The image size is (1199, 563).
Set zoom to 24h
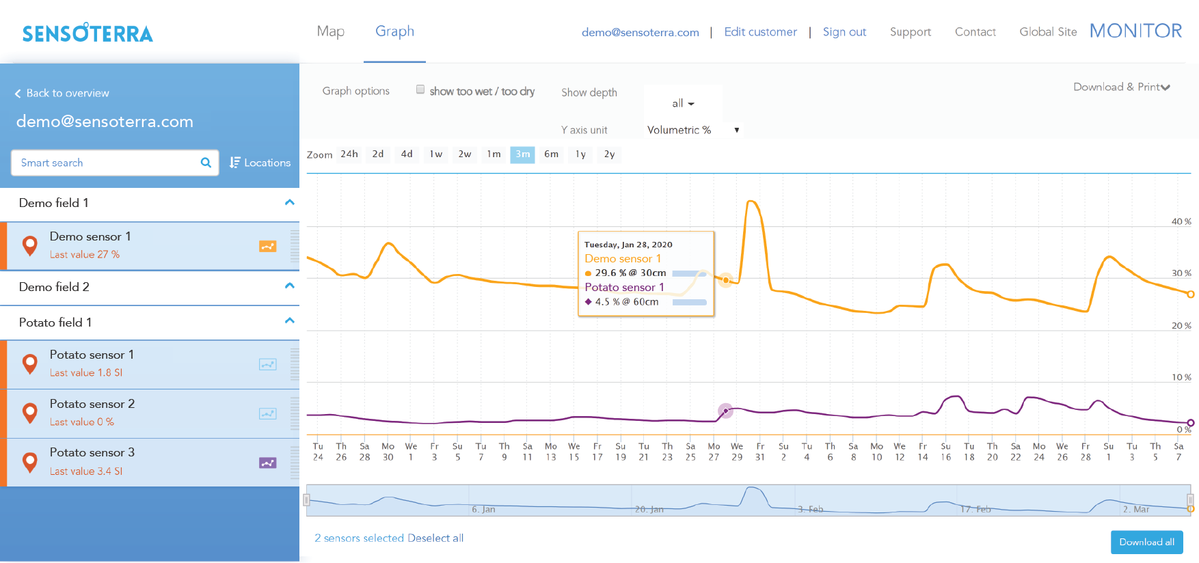pos(349,154)
